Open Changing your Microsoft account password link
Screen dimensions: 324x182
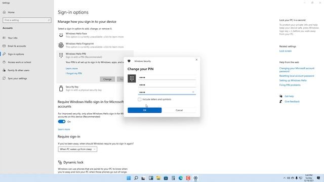pyautogui.click(x=297, y=70)
